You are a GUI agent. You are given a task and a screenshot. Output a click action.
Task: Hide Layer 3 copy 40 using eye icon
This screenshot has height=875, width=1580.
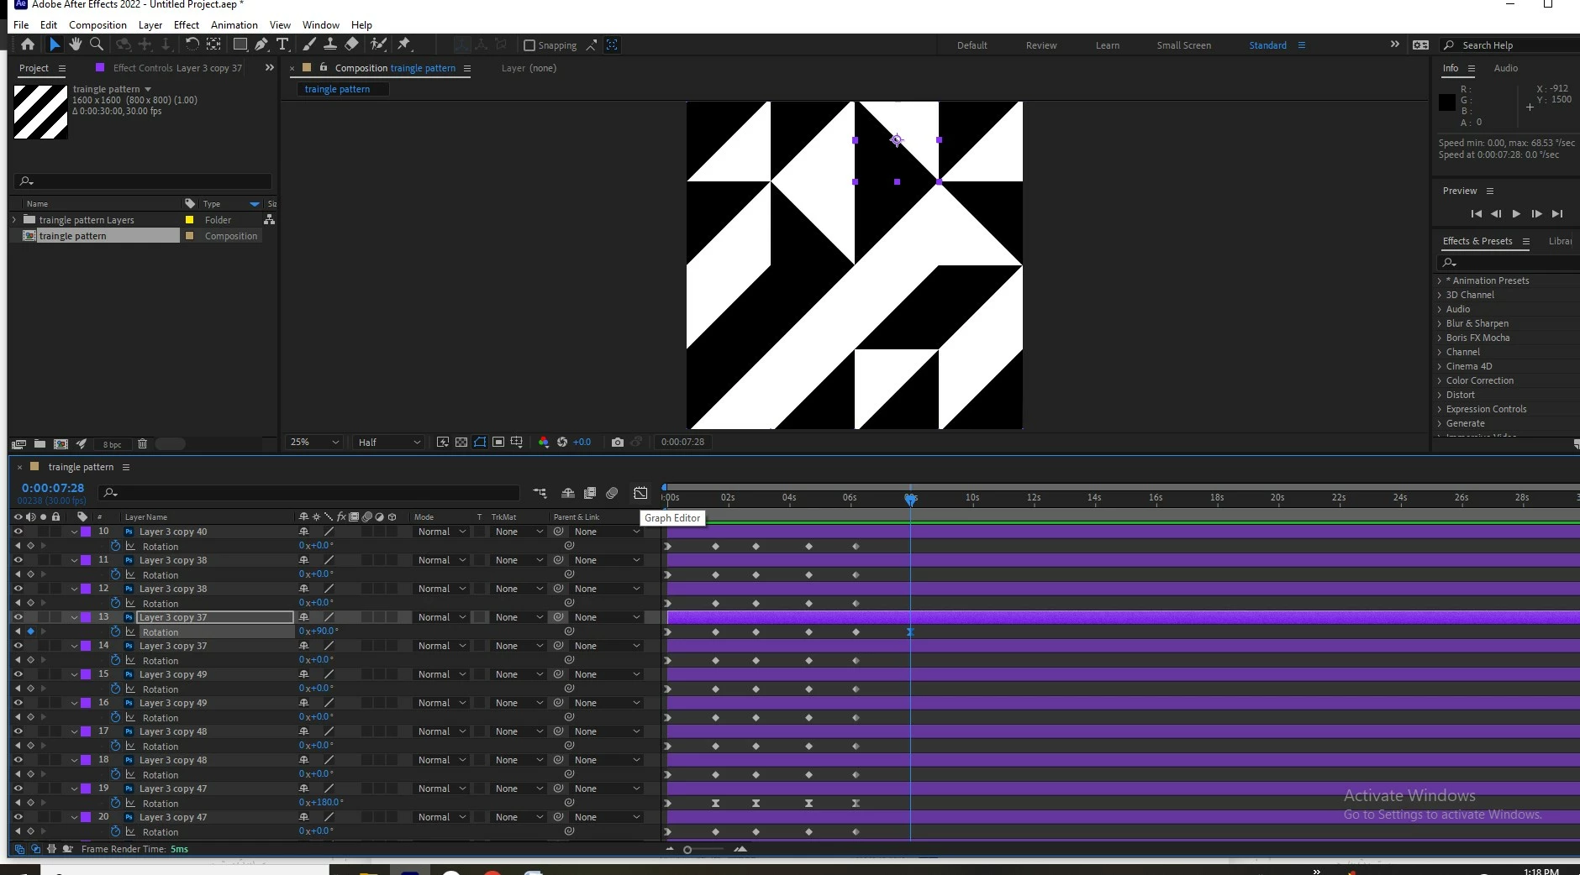[18, 532]
